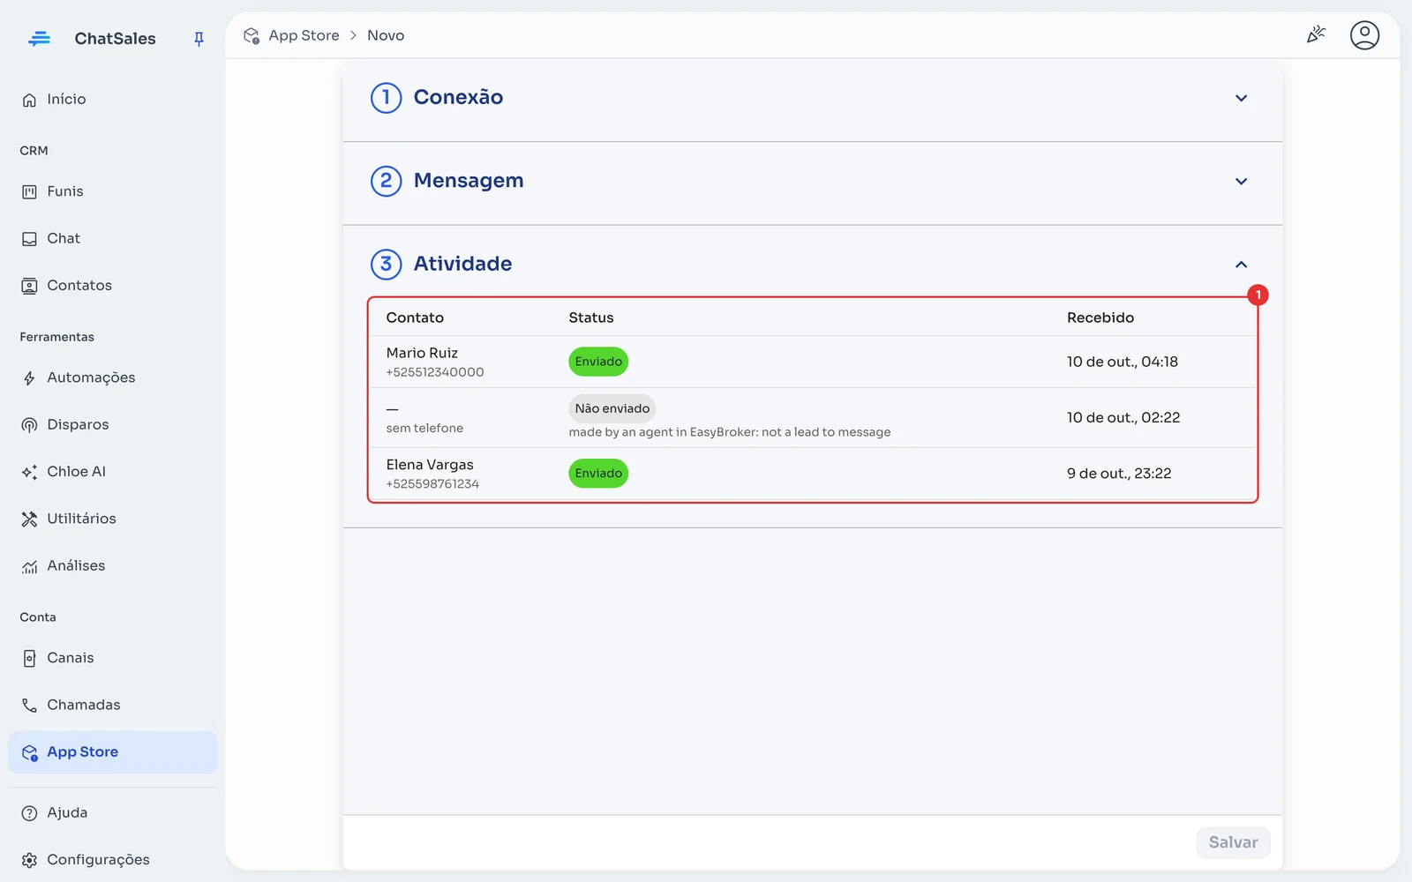Click the Contato column header
The image size is (1412, 882).
click(415, 318)
